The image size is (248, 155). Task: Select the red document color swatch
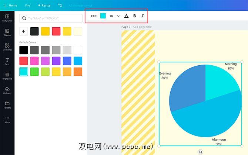coord(56,31)
